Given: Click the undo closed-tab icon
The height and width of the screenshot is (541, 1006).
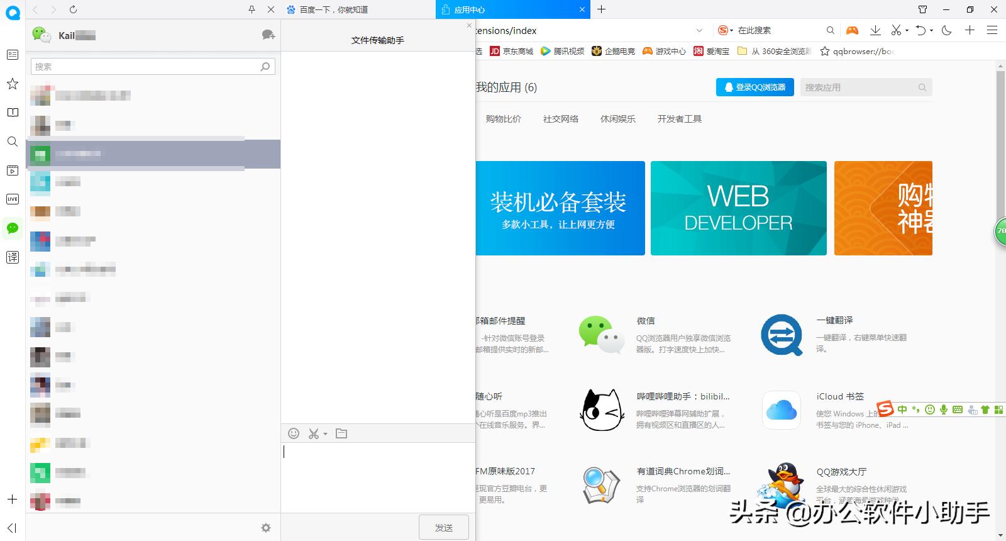Looking at the screenshot, I should pos(920,30).
